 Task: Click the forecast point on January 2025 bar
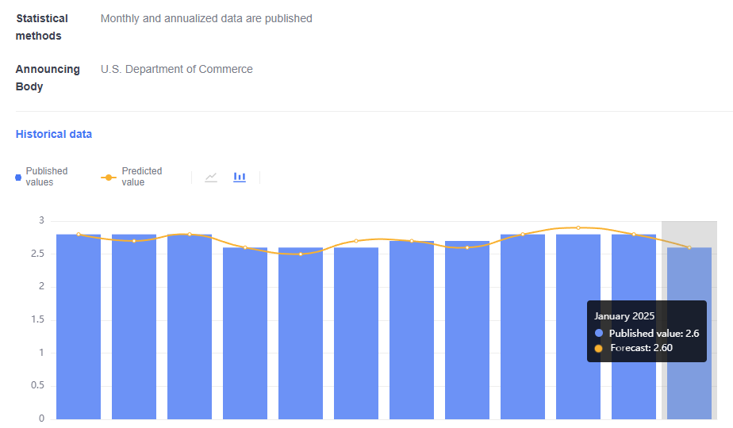click(689, 247)
